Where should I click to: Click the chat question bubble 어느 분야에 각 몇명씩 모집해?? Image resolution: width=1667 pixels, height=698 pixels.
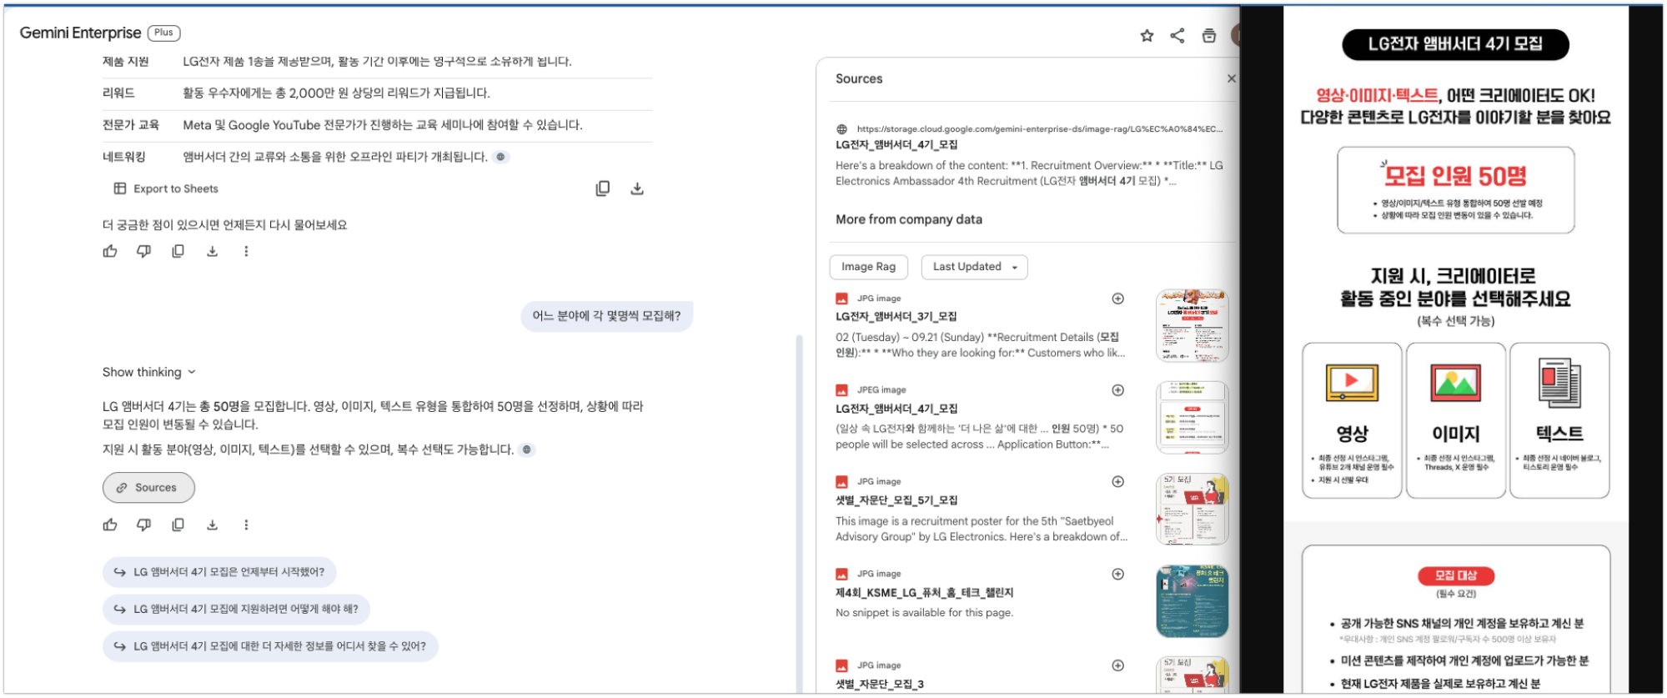coord(606,316)
